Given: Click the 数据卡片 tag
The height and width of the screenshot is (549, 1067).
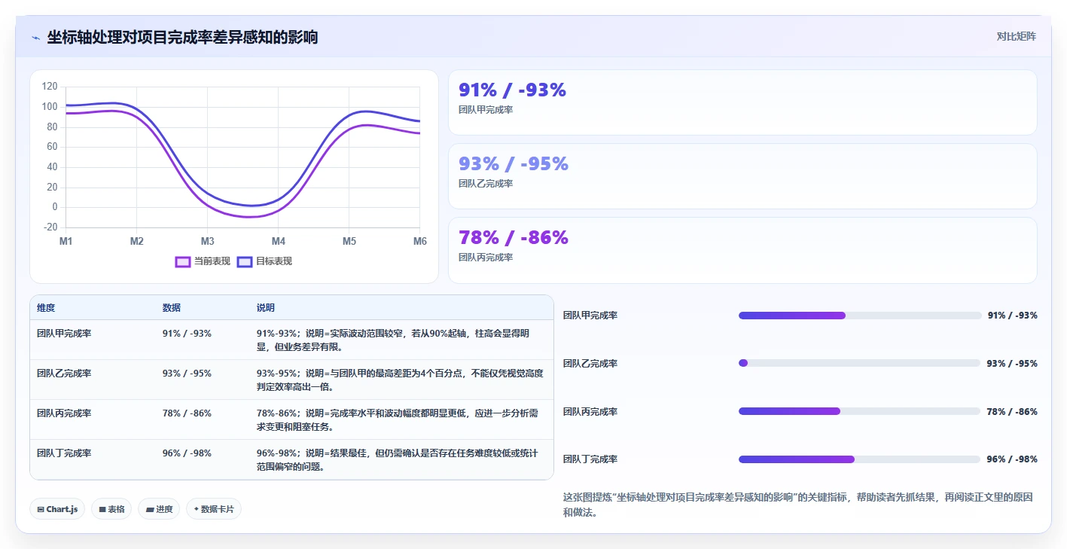Looking at the screenshot, I should [x=214, y=509].
